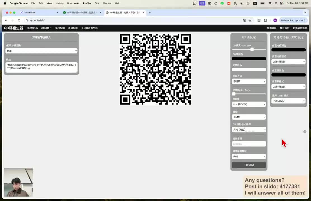Click the 檔案名稱 filename input field
Screen dimensions: 311x201
[249, 144]
